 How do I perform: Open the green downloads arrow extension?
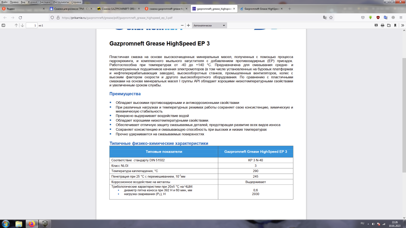370,18
